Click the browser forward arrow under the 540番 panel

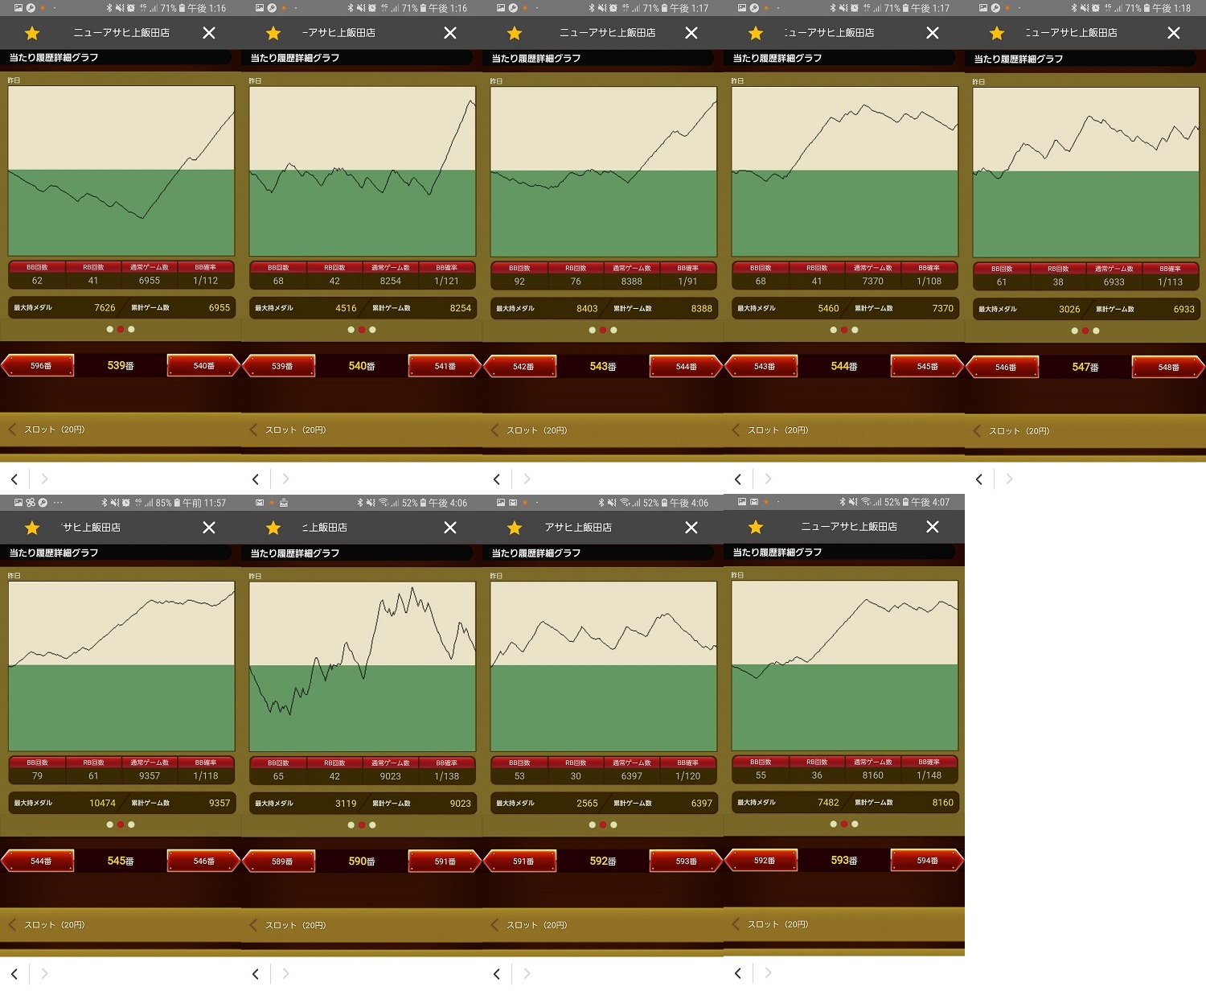[285, 479]
